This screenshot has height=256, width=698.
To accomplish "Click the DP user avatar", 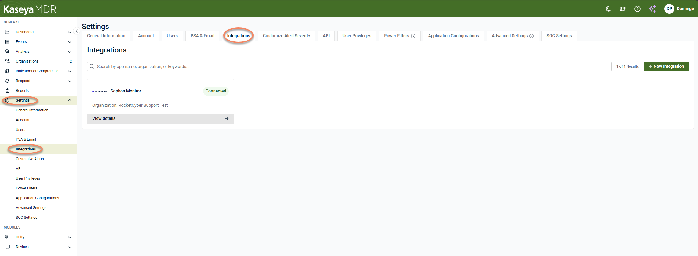I will click(x=669, y=9).
